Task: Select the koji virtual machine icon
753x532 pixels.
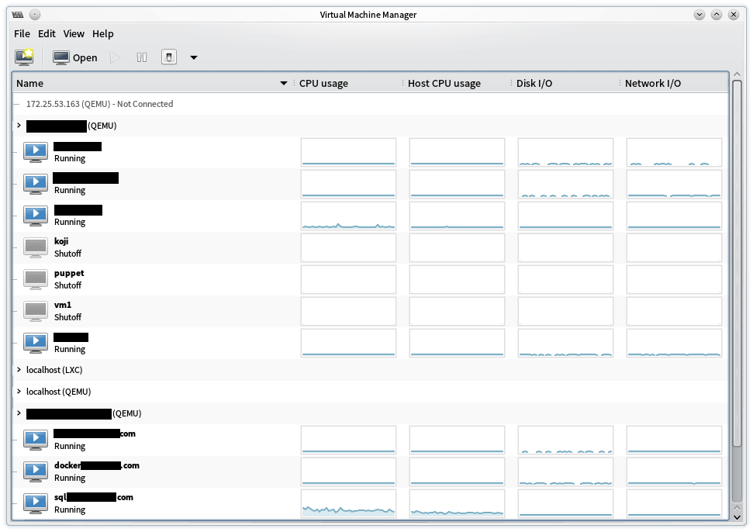Action: [36, 247]
